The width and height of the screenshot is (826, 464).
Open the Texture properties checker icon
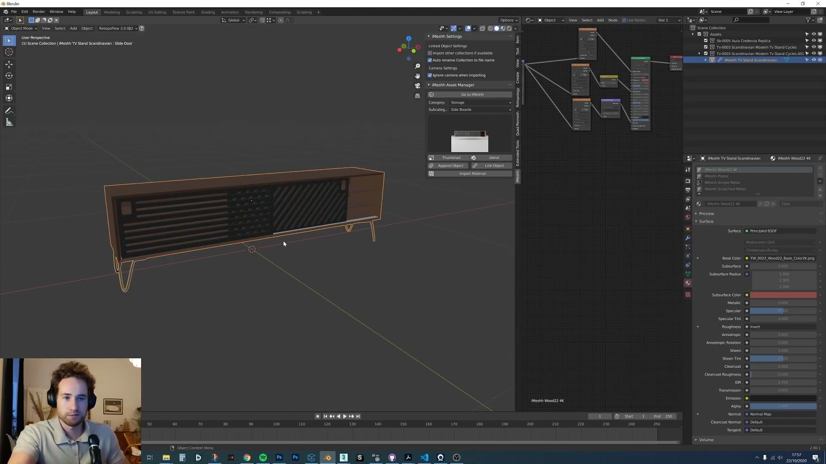pos(688,295)
